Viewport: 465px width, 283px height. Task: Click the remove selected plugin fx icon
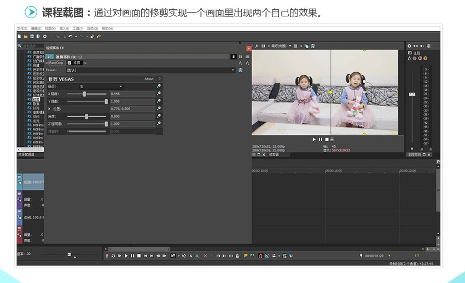(247, 63)
